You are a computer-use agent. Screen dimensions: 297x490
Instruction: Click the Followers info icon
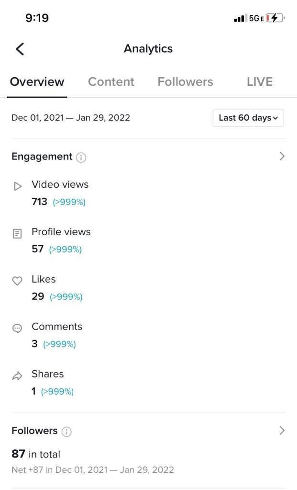(x=66, y=432)
